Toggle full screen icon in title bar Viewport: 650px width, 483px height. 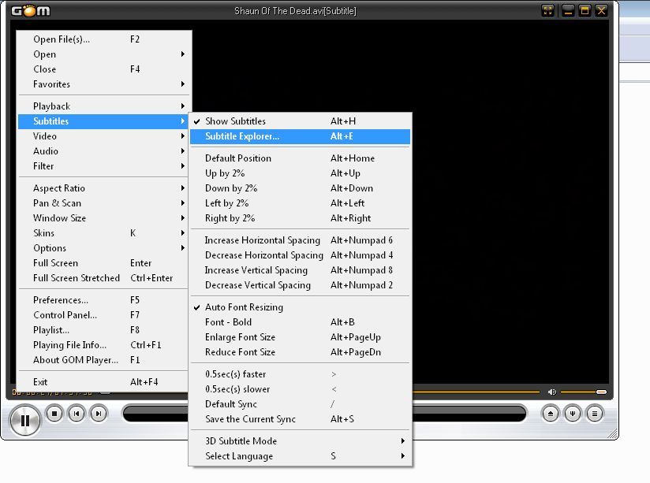coord(548,10)
